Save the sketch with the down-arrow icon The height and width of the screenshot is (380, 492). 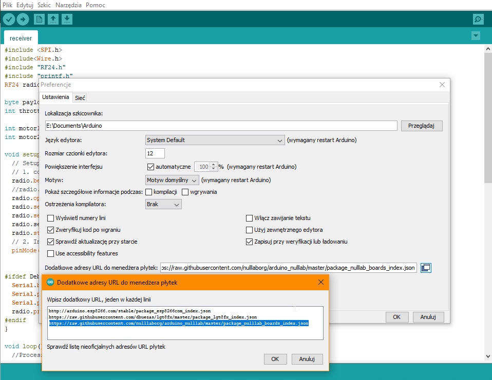click(x=67, y=19)
